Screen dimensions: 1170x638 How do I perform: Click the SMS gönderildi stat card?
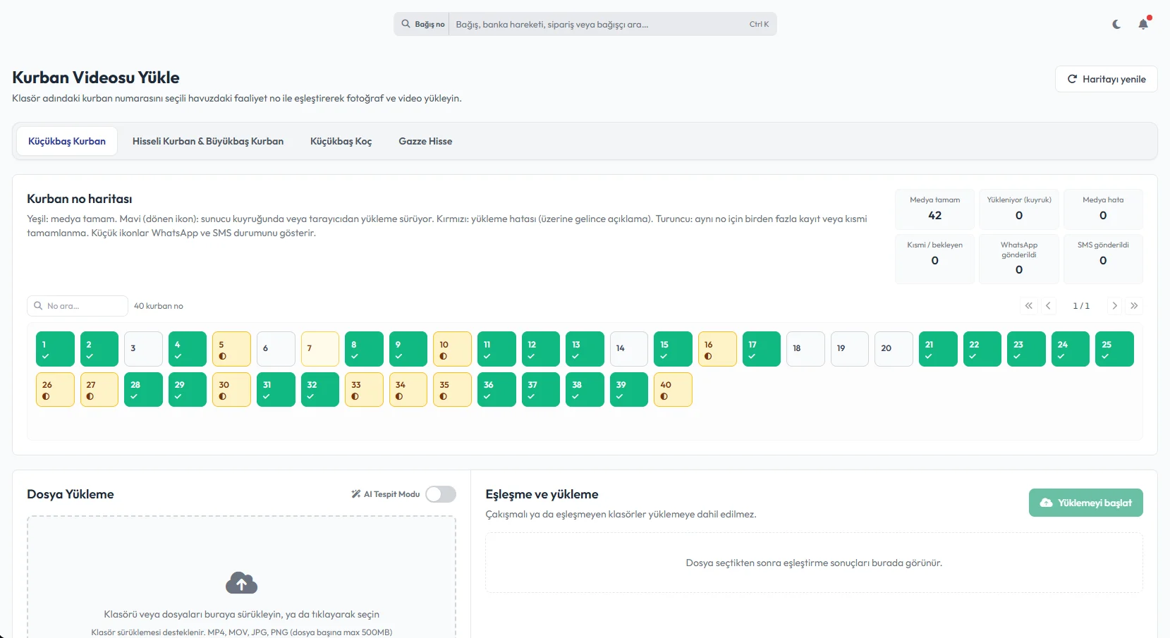pyautogui.click(x=1103, y=259)
